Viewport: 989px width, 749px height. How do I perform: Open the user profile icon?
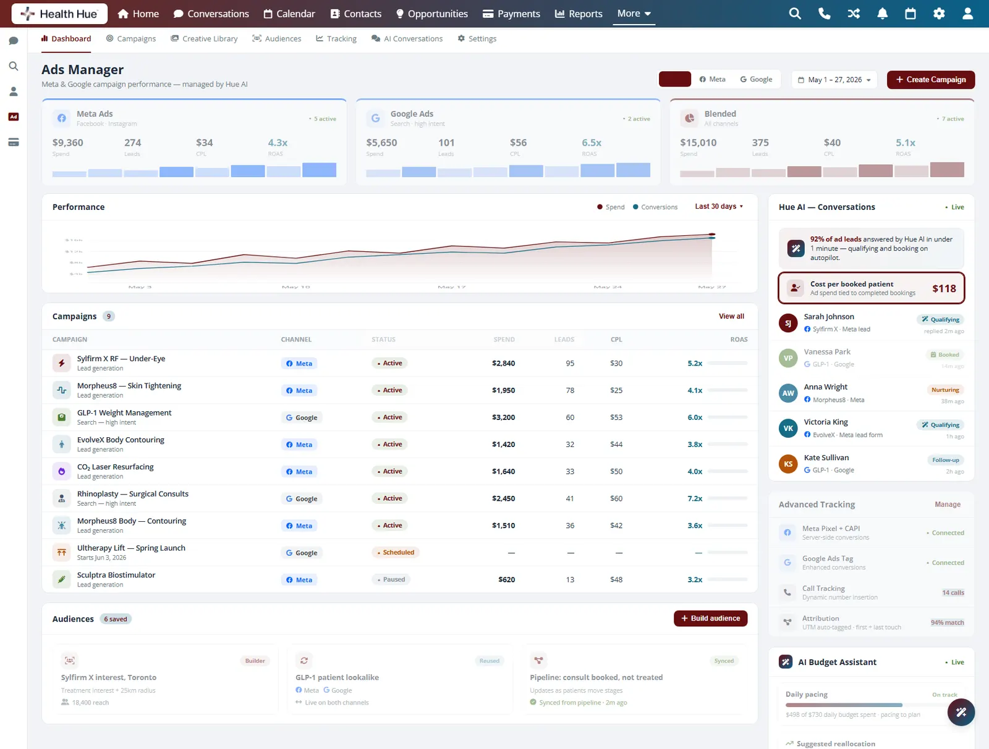968,14
